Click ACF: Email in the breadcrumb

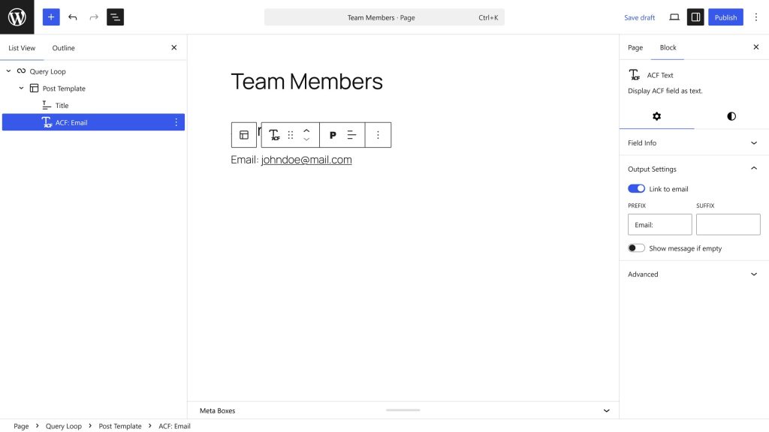pyautogui.click(x=174, y=426)
